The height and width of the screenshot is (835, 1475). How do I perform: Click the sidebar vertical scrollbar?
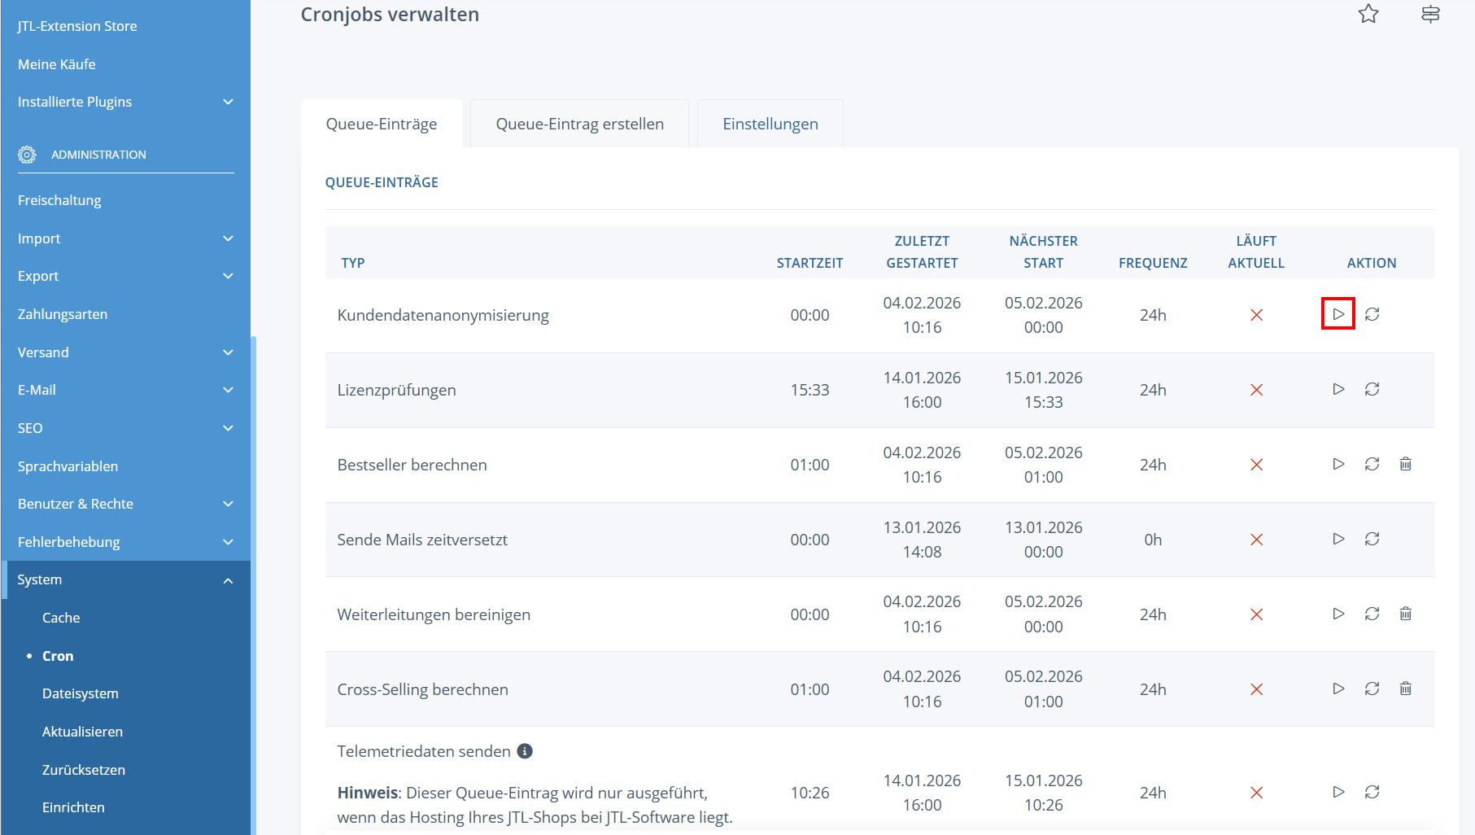[x=254, y=570]
